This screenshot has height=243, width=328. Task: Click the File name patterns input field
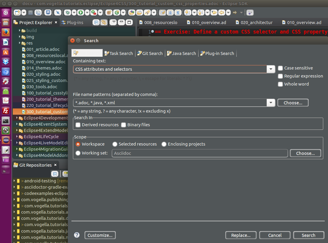(x=170, y=103)
